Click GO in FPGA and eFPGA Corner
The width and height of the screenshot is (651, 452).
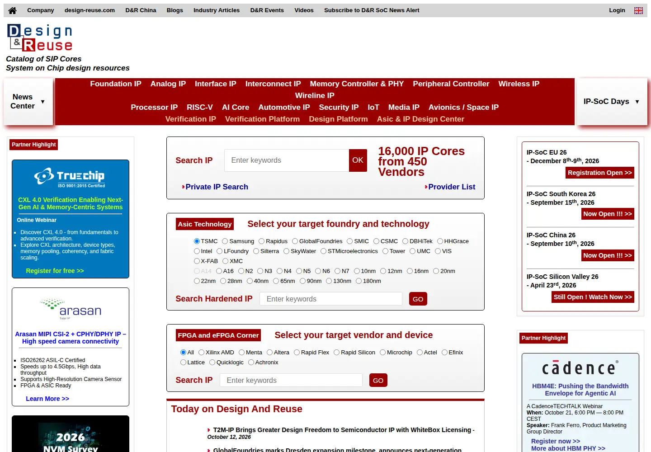coord(378,380)
